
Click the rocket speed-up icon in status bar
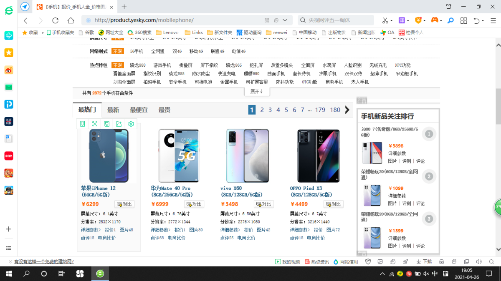click(405, 261)
